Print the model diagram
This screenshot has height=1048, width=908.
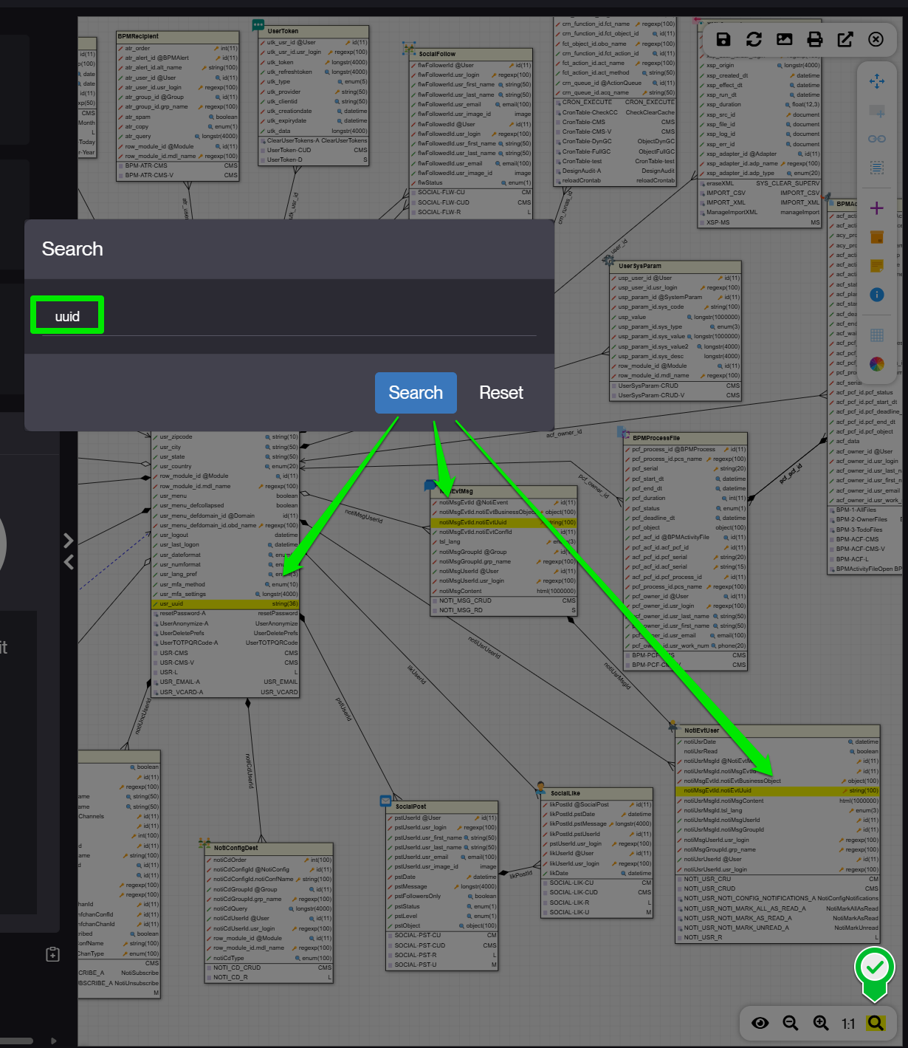coord(815,39)
